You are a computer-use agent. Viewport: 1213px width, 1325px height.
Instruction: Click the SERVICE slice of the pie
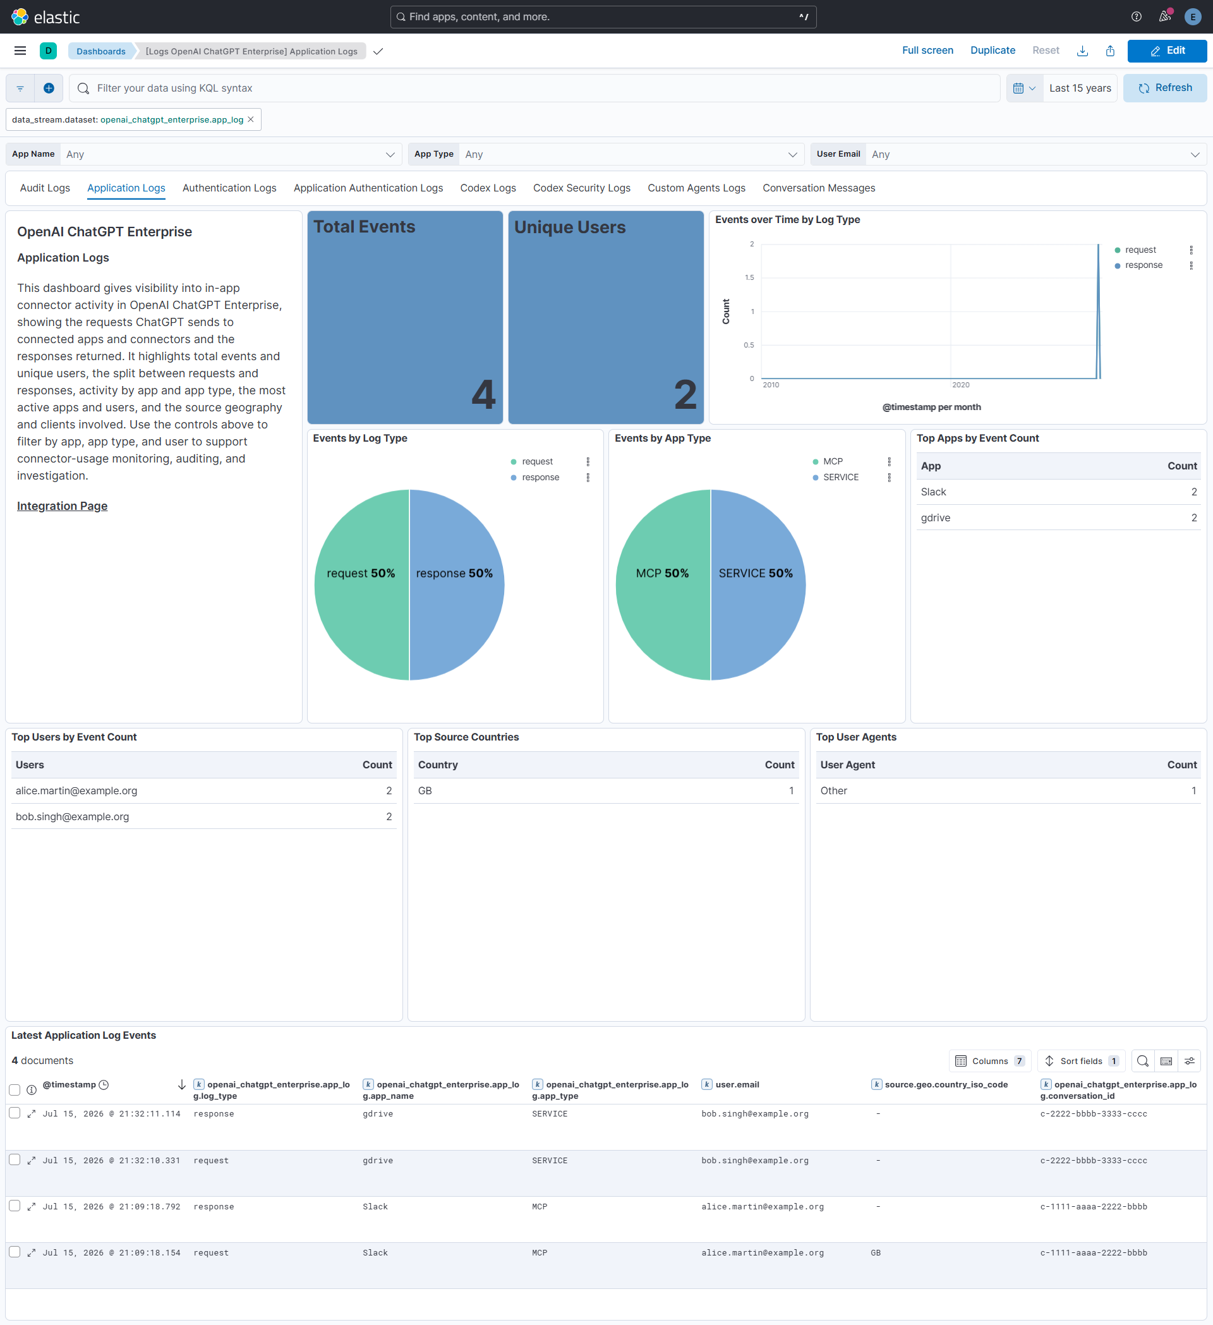758,585
